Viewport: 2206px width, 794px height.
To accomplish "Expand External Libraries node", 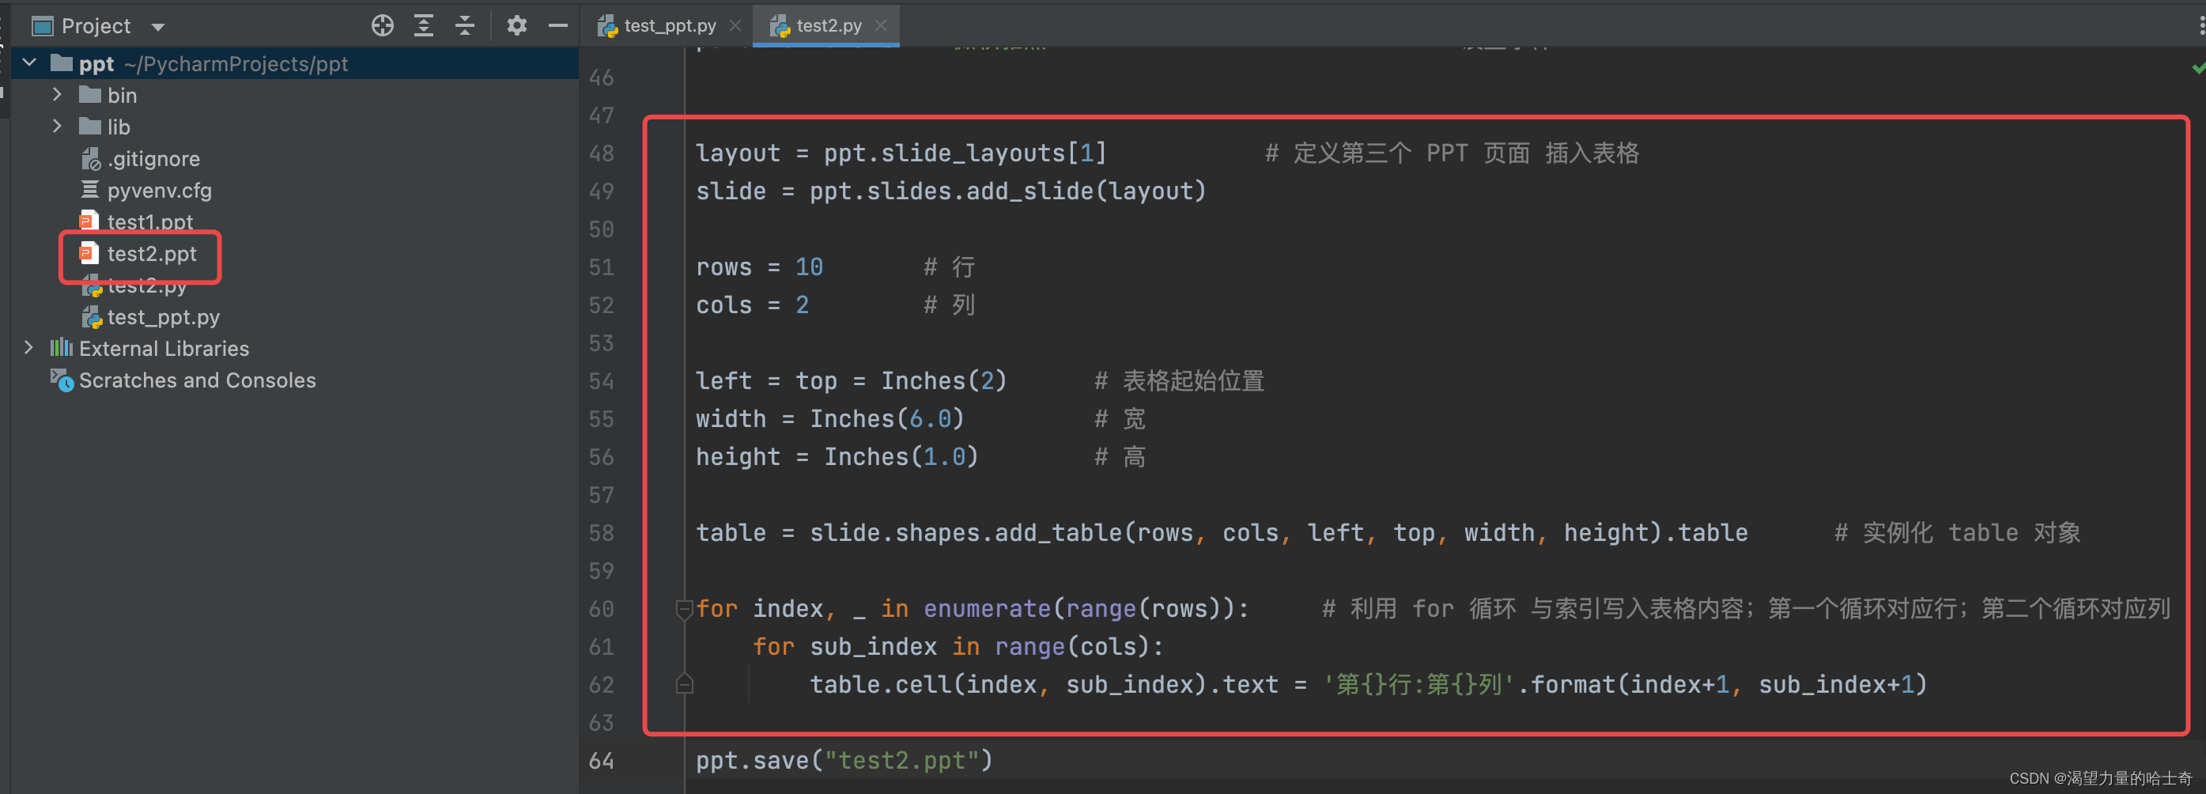I will pyautogui.click(x=29, y=348).
